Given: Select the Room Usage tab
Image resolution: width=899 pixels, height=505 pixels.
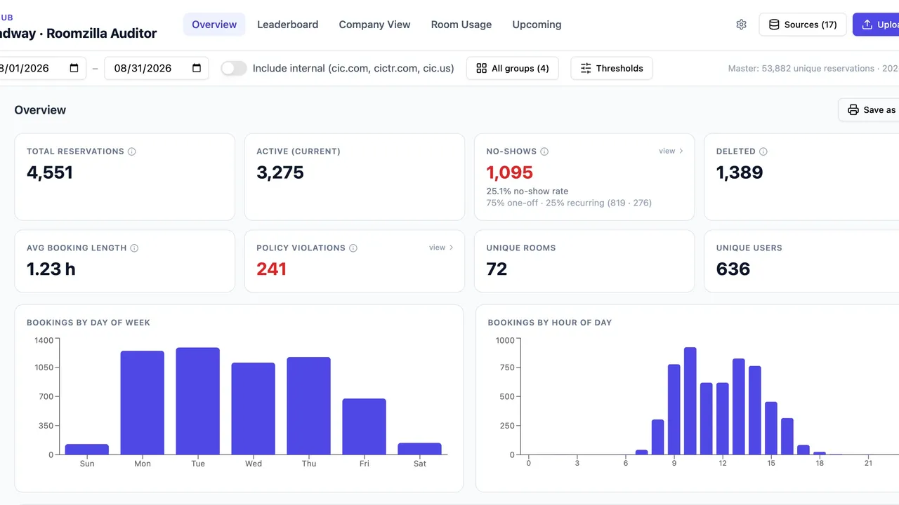Looking at the screenshot, I should point(461,25).
